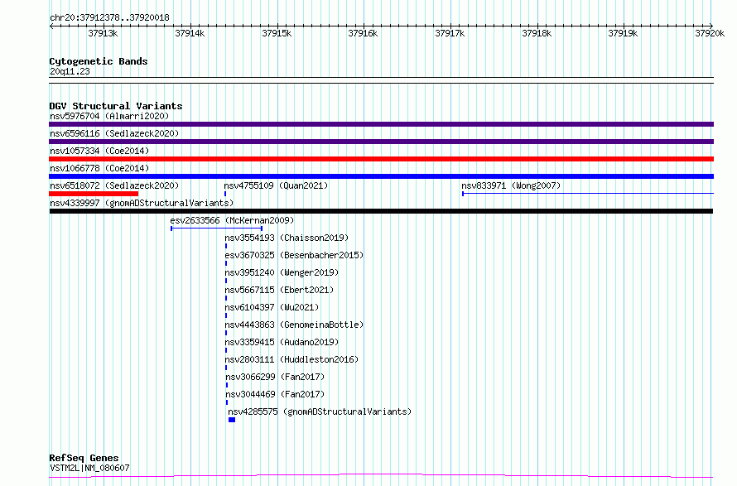Viewport: 737px width, 486px height.
Task: Click the 37918k ruler label
Action: (x=537, y=33)
